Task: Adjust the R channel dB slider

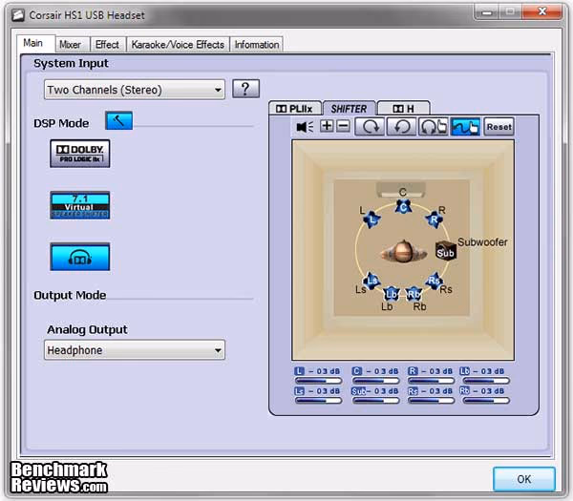Action: coord(432,381)
